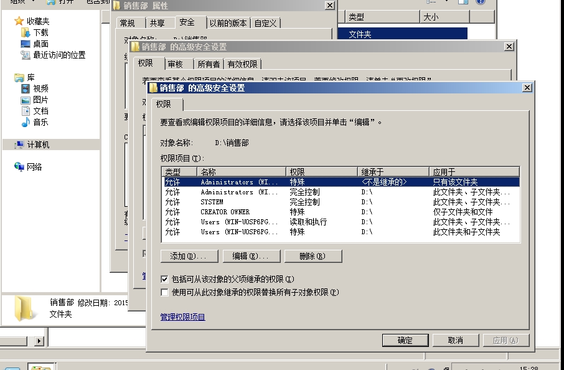
Task: Click 类型 column header in Explorer window
Action: click(x=383, y=17)
